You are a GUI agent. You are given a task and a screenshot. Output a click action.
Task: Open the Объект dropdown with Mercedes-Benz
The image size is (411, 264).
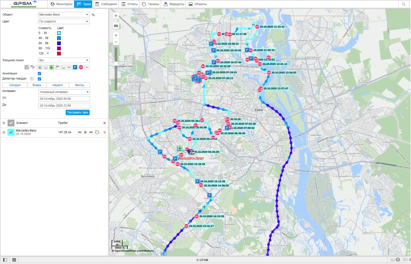coord(64,15)
